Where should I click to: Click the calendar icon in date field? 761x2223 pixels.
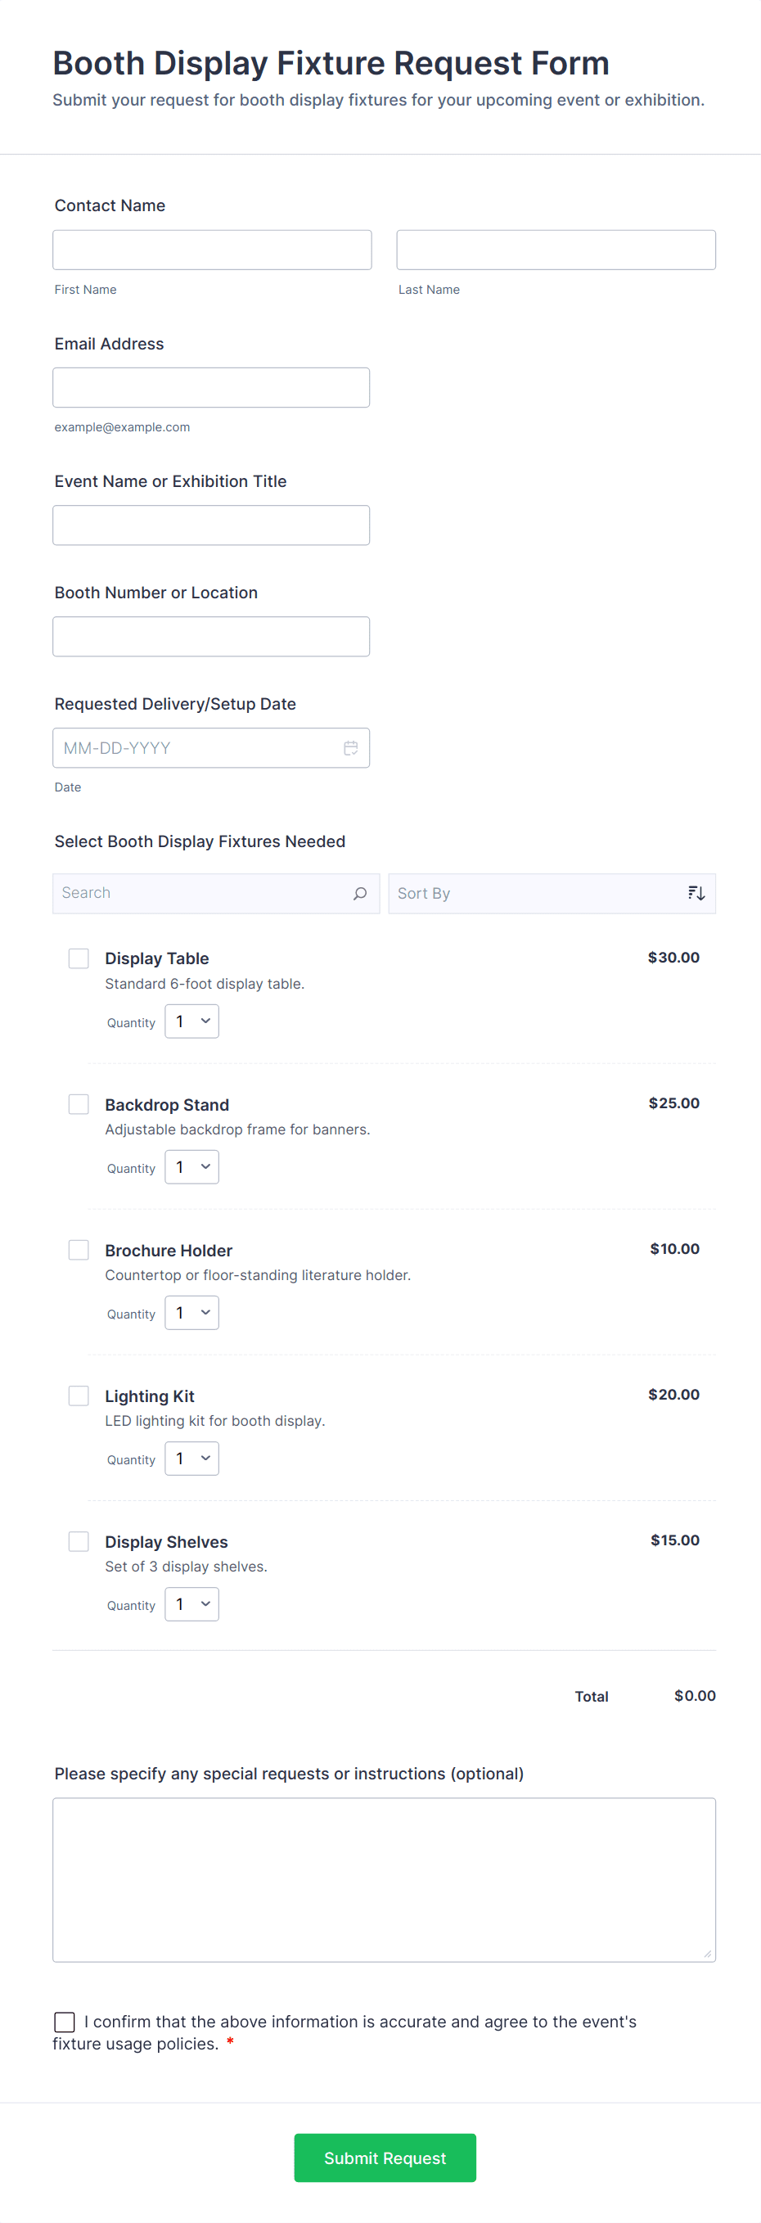click(x=350, y=748)
